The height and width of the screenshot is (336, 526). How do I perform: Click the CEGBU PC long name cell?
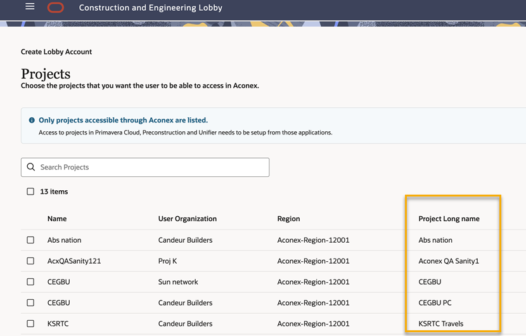(x=435, y=302)
